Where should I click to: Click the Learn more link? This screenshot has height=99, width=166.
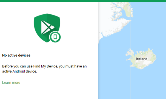[11, 83]
